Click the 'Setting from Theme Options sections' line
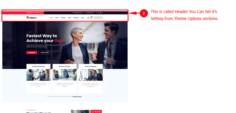This screenshot has width=236, height=113. click(x=184, y=19)
